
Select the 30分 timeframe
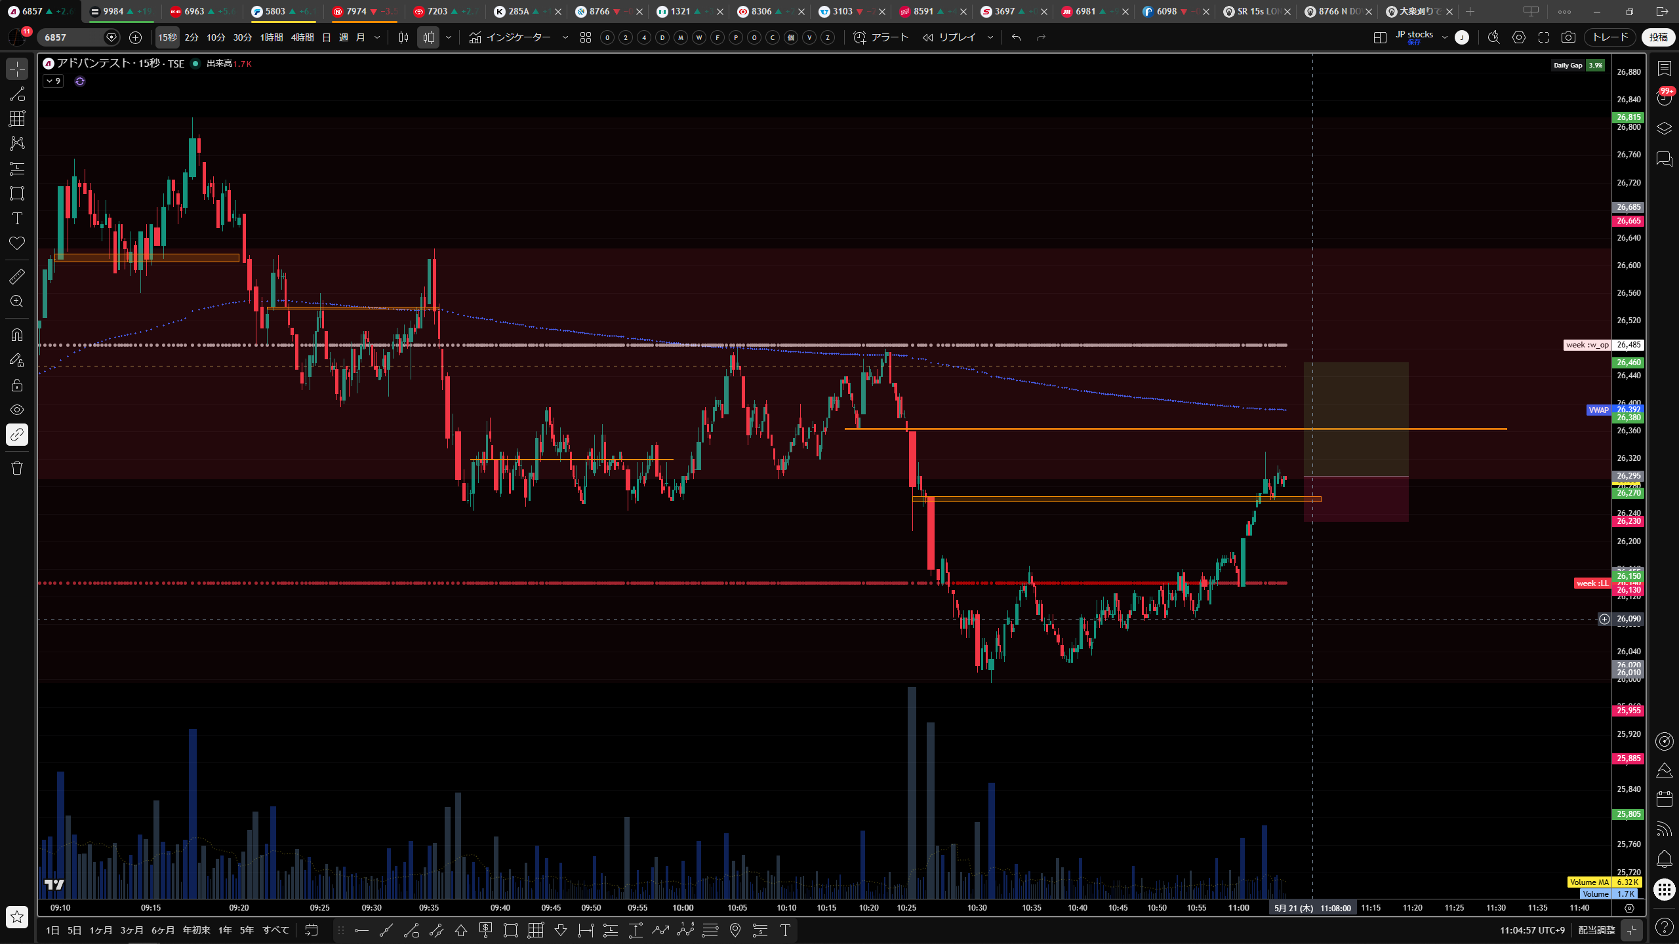(x=243, y=37)
